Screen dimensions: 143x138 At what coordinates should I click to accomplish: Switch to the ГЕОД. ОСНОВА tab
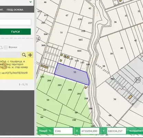[15, 10]
